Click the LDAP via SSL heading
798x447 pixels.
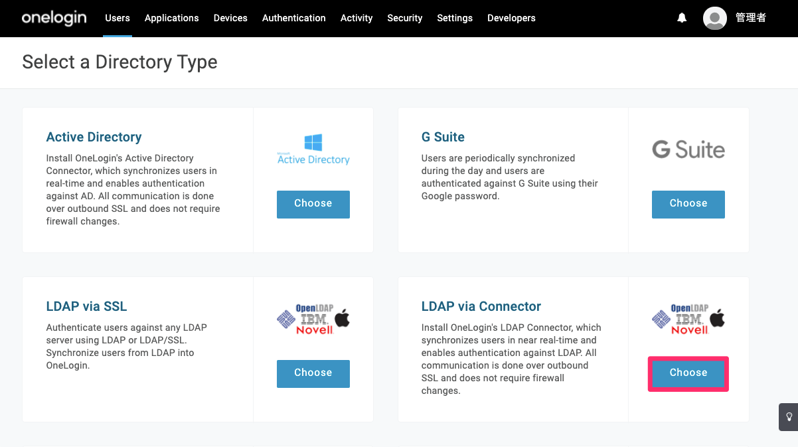tap(86, 307)
